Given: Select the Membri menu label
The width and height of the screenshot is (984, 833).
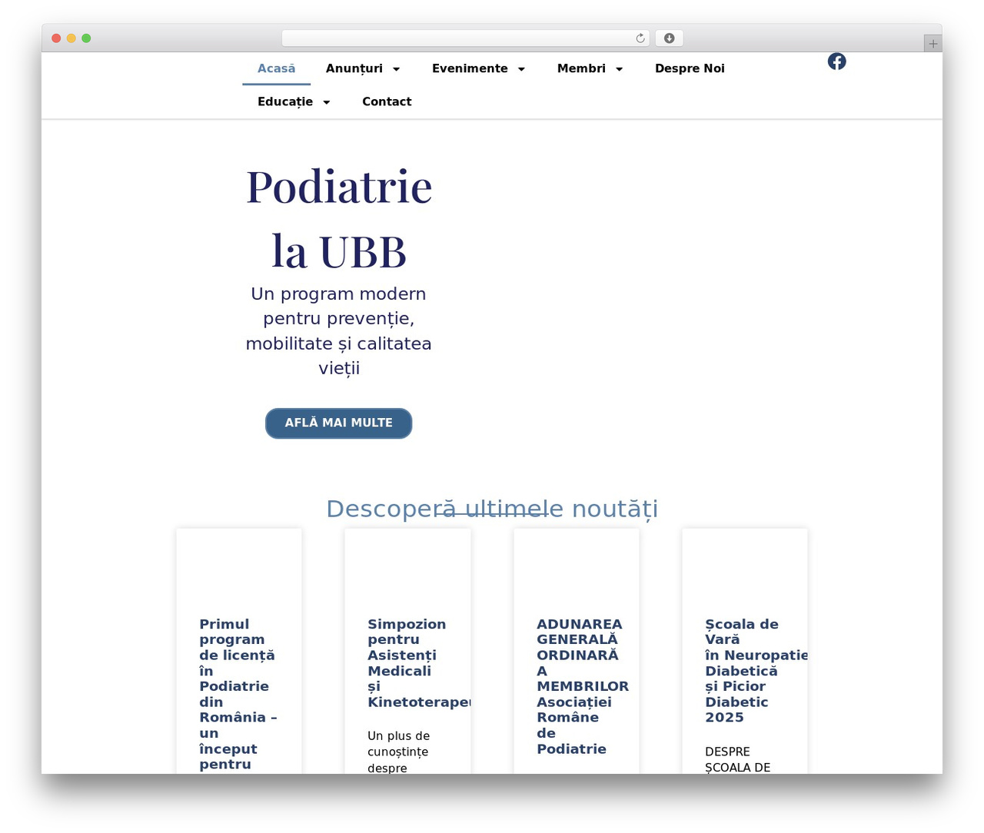Looking at the screenshot, I should click(x=581, y=68).
